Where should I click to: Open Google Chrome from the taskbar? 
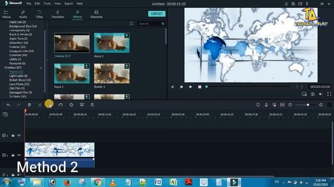tap(98, 182)
